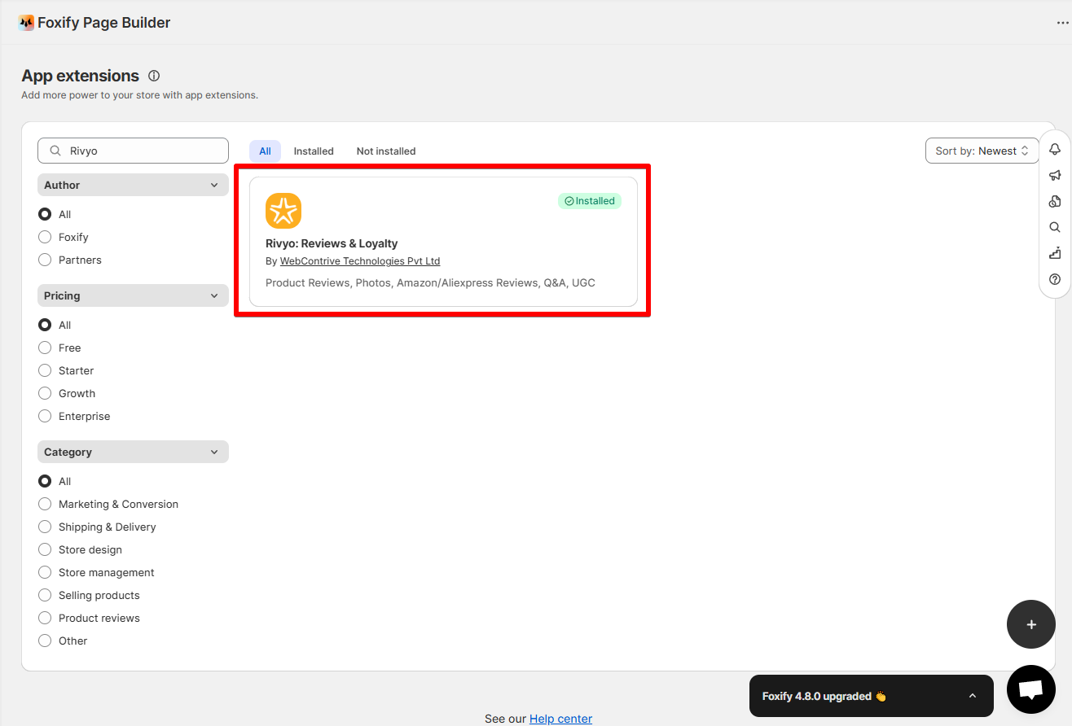Select the Partners author radio button
Viewport: 1072px width, 726px height.
coord(45,260)
